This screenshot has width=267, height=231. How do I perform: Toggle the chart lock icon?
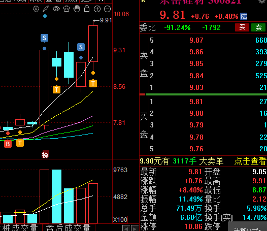coord(87,9)
